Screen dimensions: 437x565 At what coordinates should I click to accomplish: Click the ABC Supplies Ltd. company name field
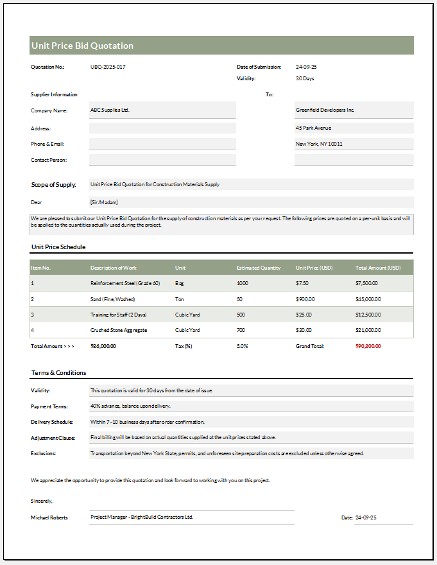(162, 110)
